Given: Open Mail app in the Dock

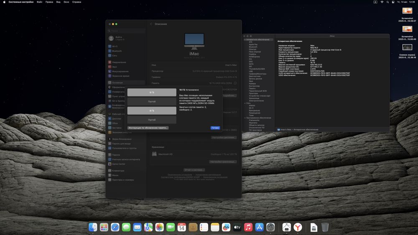Looking at the screenshot, I should 137,227.
